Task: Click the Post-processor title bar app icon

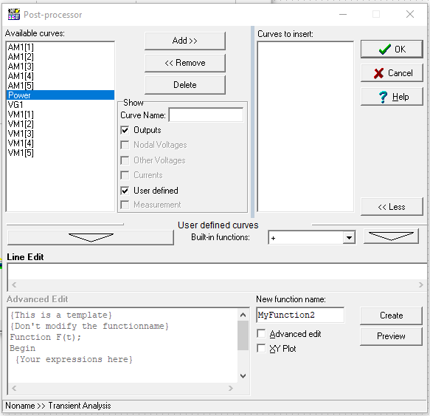Action: click(x=14, y=14)
